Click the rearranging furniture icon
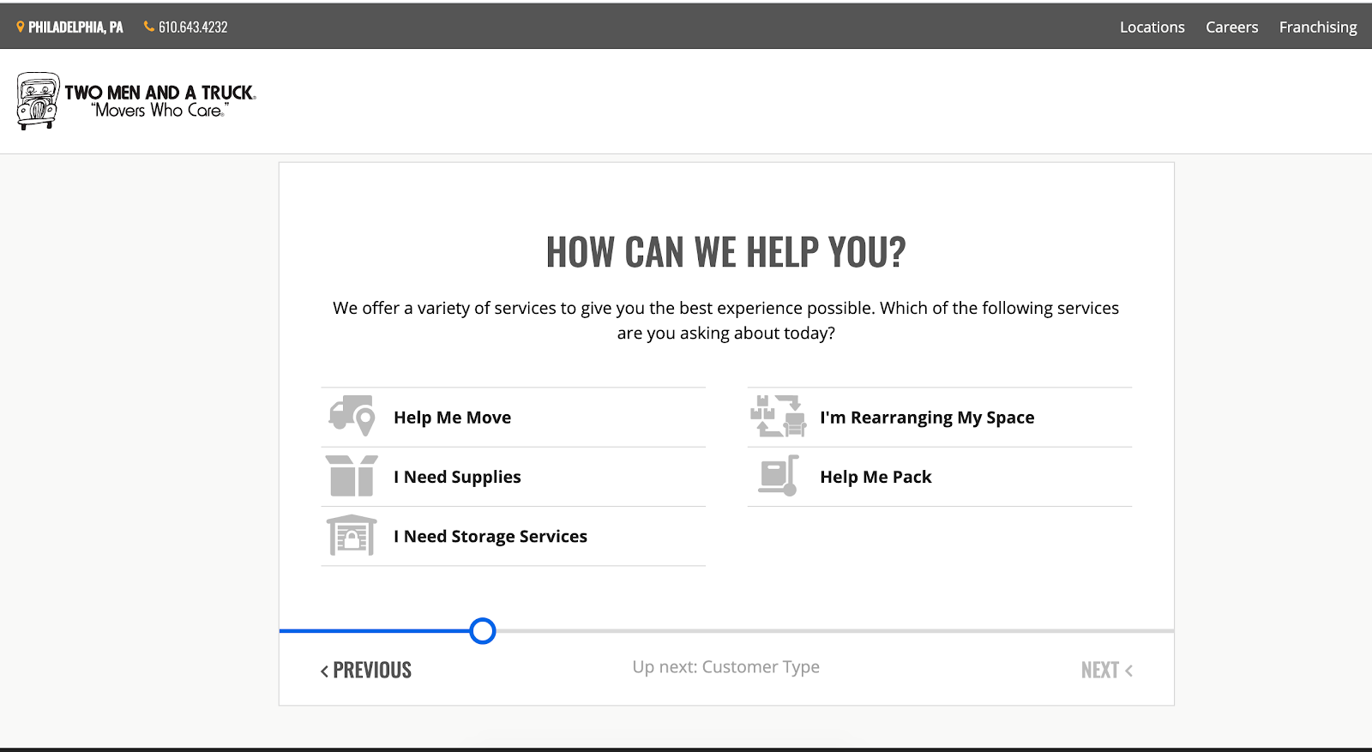The image size is (1372, 752). click(x=778, y=417)
